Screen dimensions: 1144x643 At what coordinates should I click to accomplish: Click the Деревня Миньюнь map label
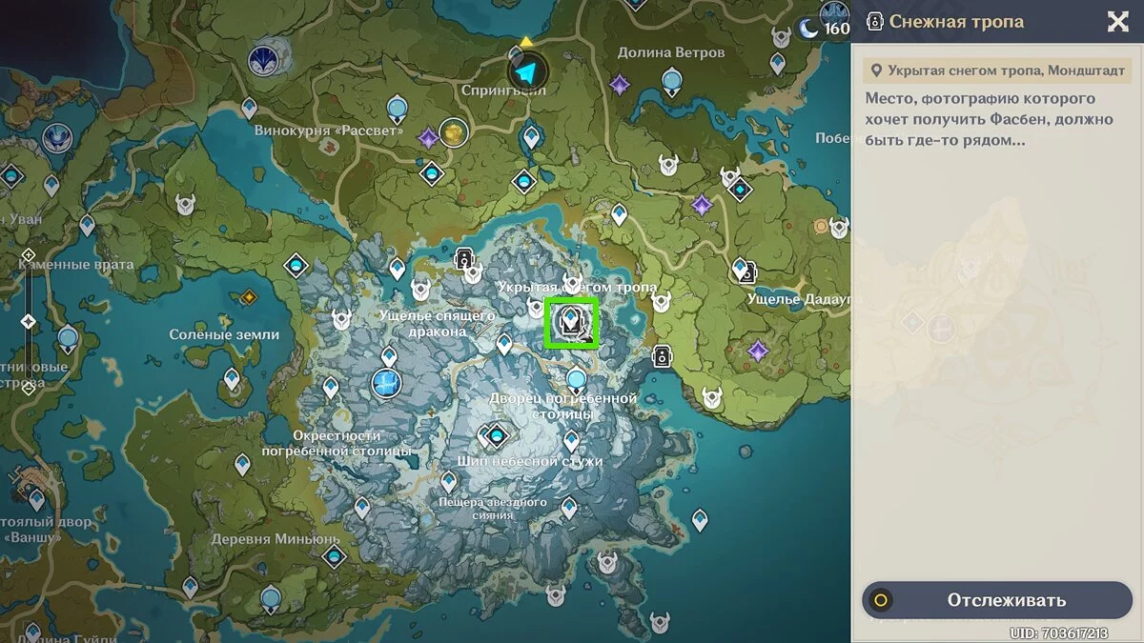coord(277,538)
